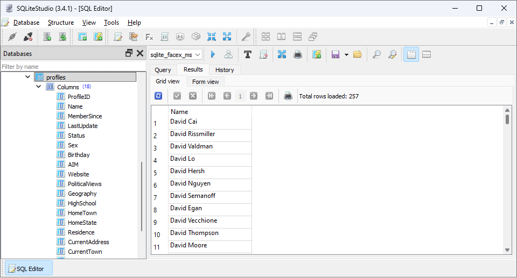Open the View menu
Image resolution: width=517 pixels, height=278 pixels.
tap(89, 23)
